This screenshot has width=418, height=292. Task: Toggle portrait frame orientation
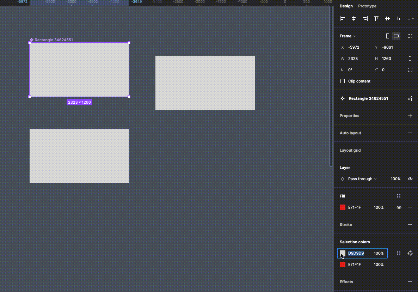click(387, 36)
